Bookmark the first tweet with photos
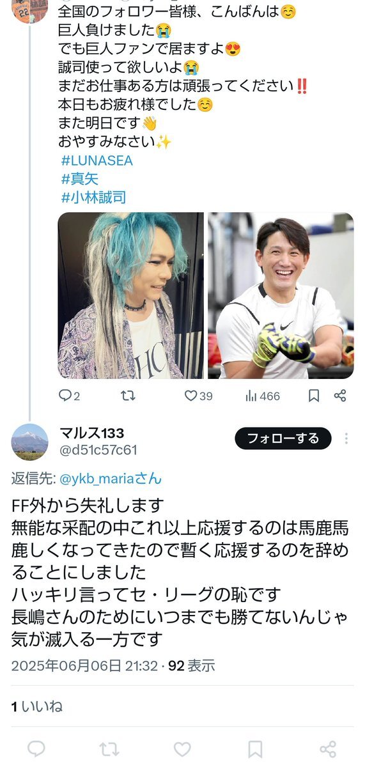The image size is (365, 767). tap(313, 396)
